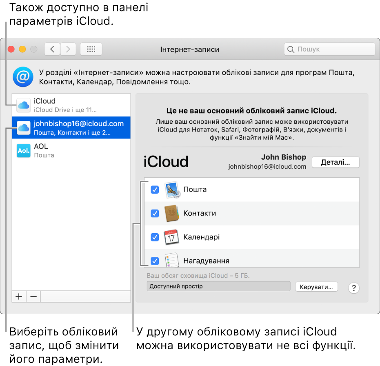Click the Інтернет-записи window title

coord(190,49)
